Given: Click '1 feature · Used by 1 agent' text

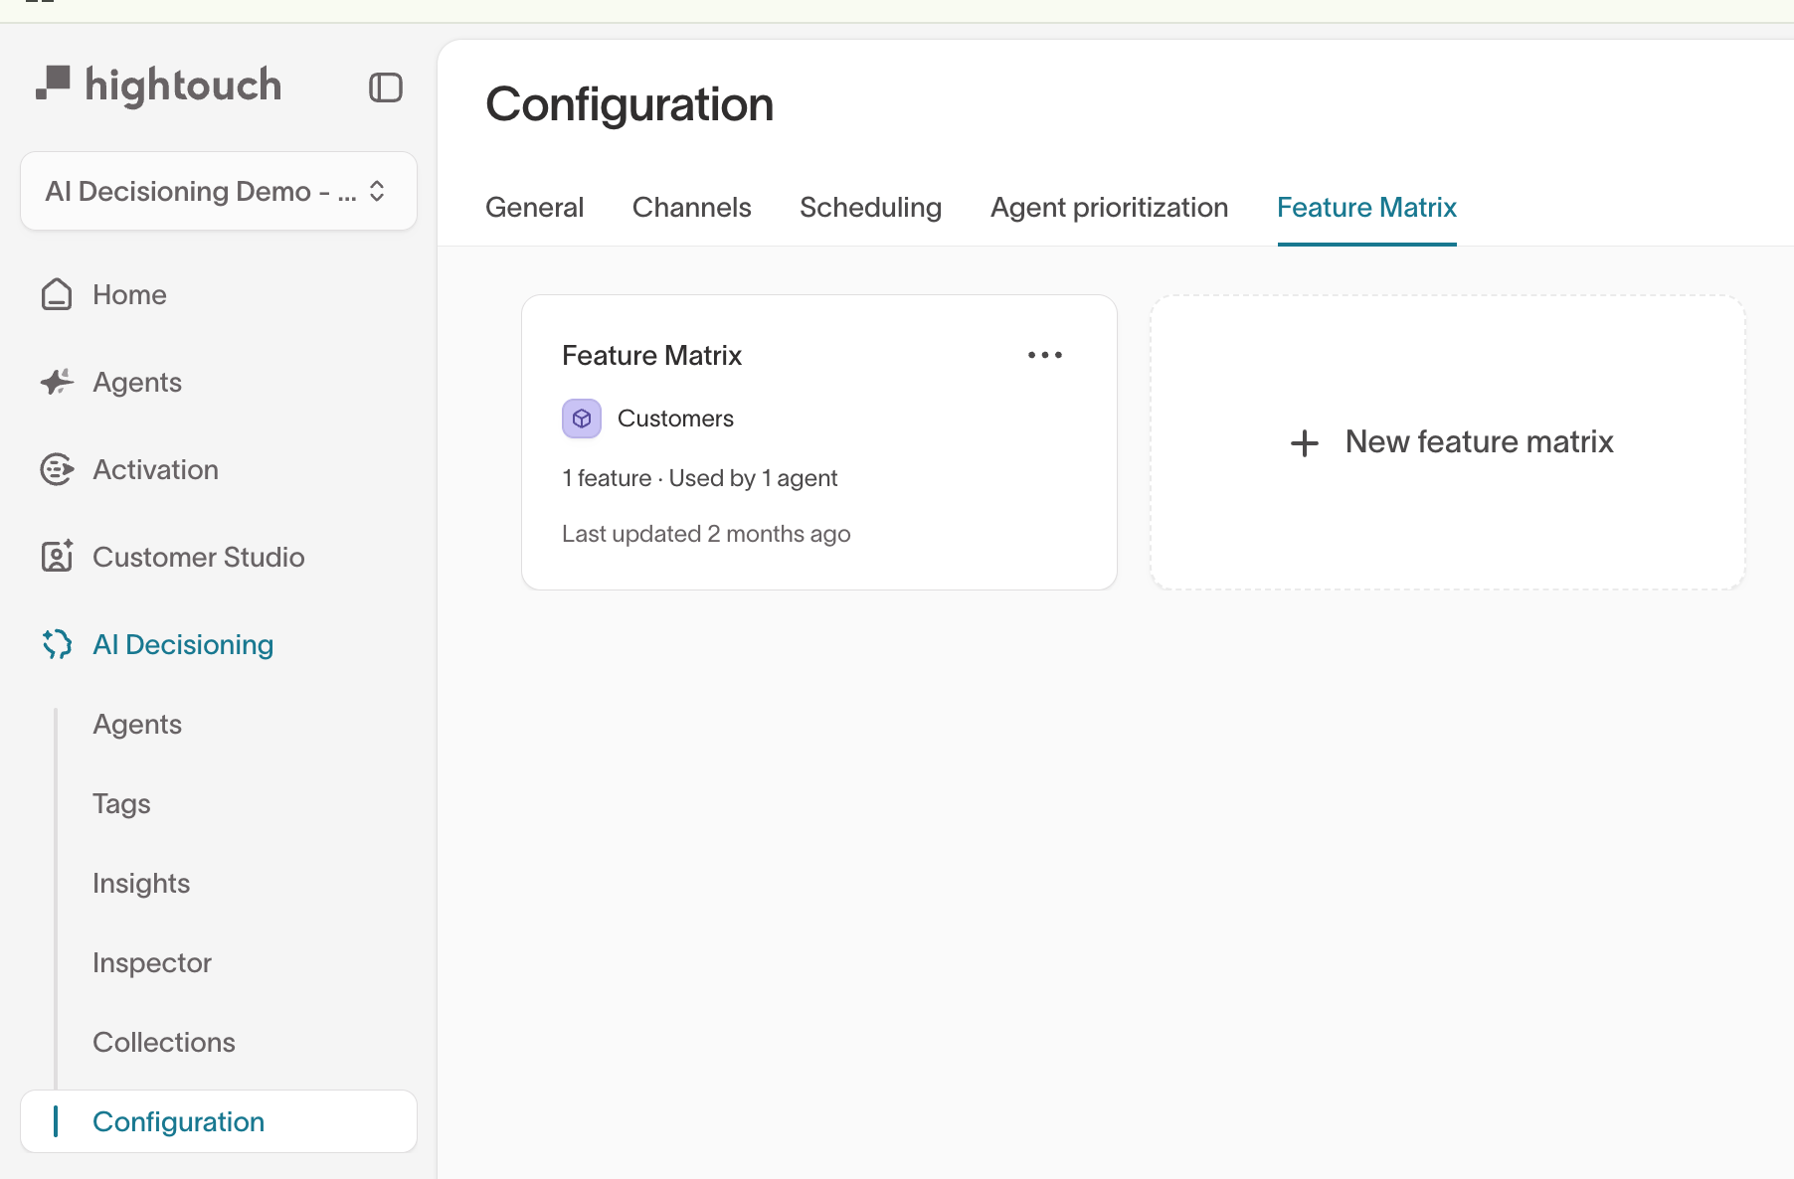Looking at the screenshot, I should [x=699, y=478].
